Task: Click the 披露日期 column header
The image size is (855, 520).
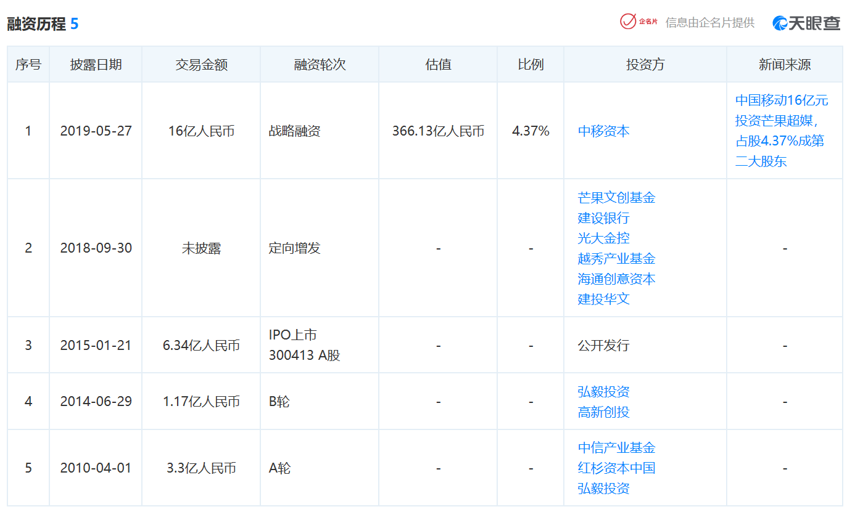Action: [96, 65]
